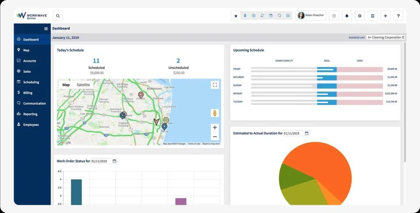This screenshot has height=213, width=420.
Task: Click the activity pulse icon
Action: [385, 16]
